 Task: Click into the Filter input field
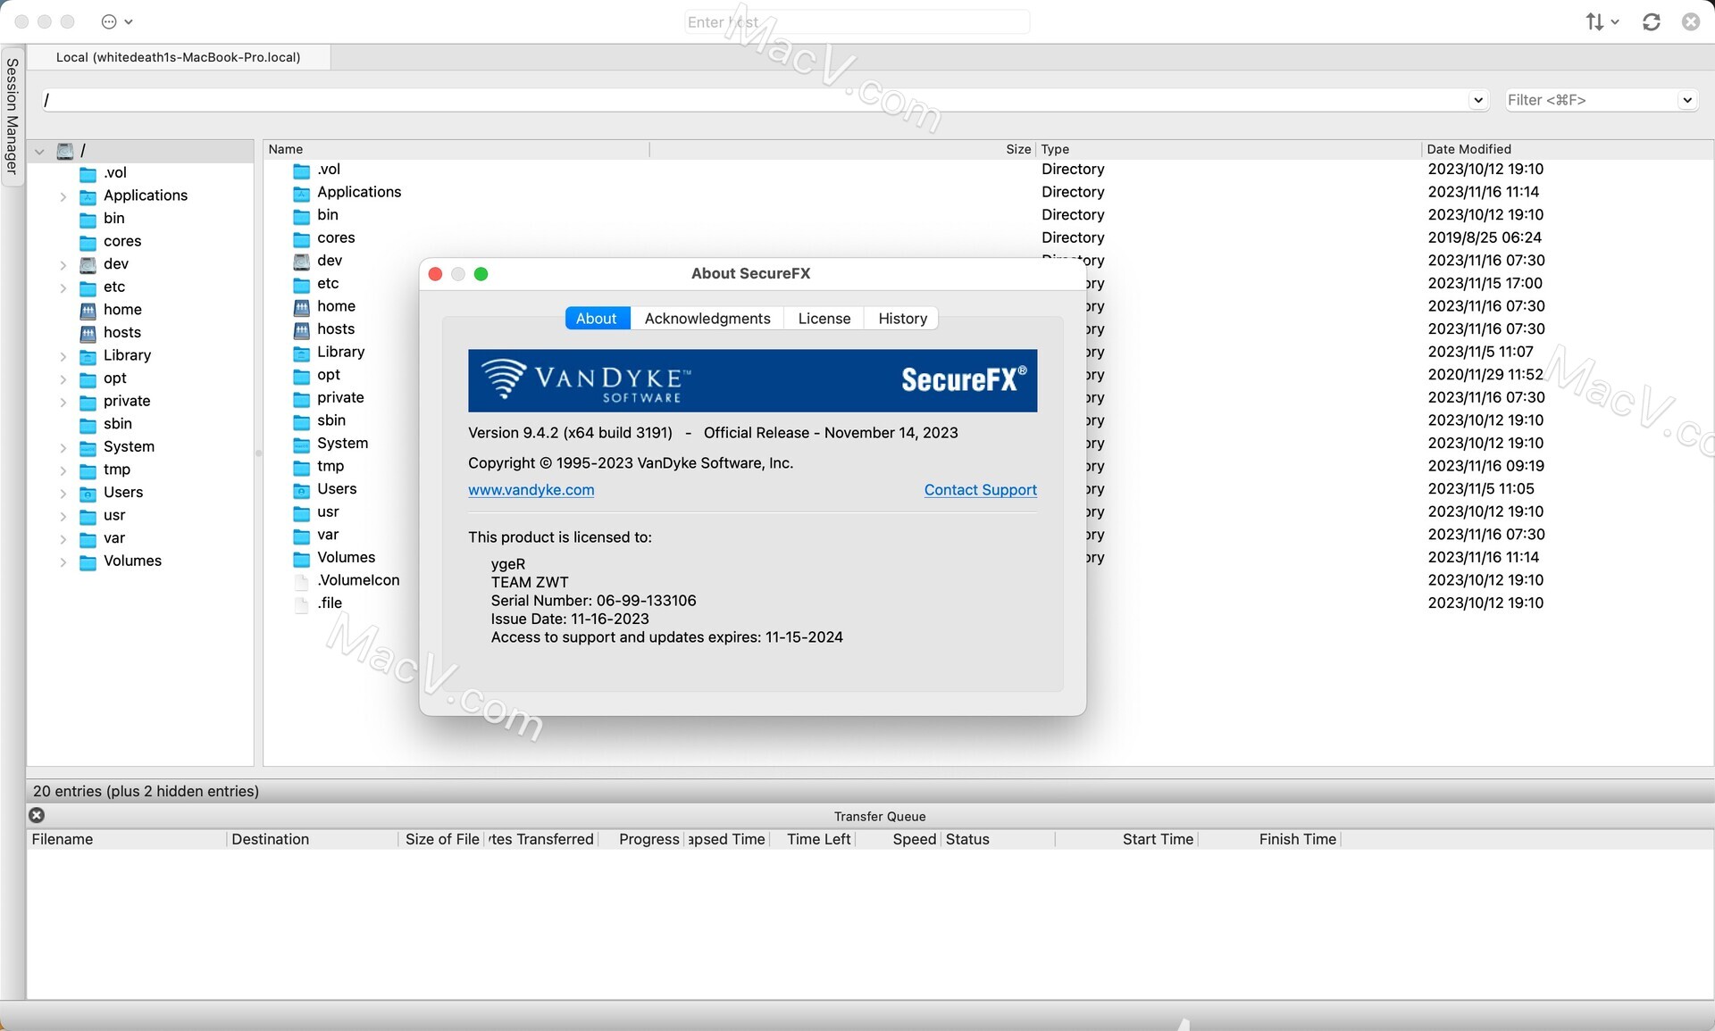(x=1590, y=100)
